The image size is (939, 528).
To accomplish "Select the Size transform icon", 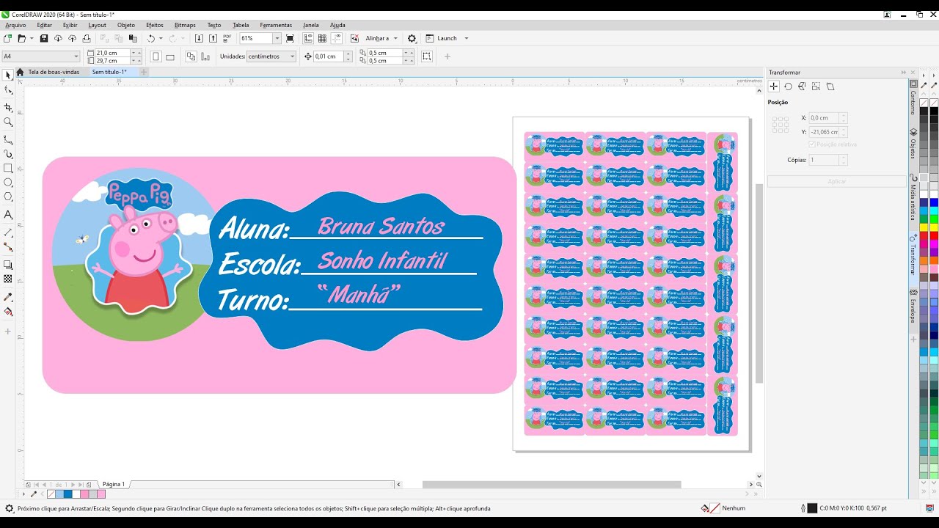I will (x=816, y=87).
